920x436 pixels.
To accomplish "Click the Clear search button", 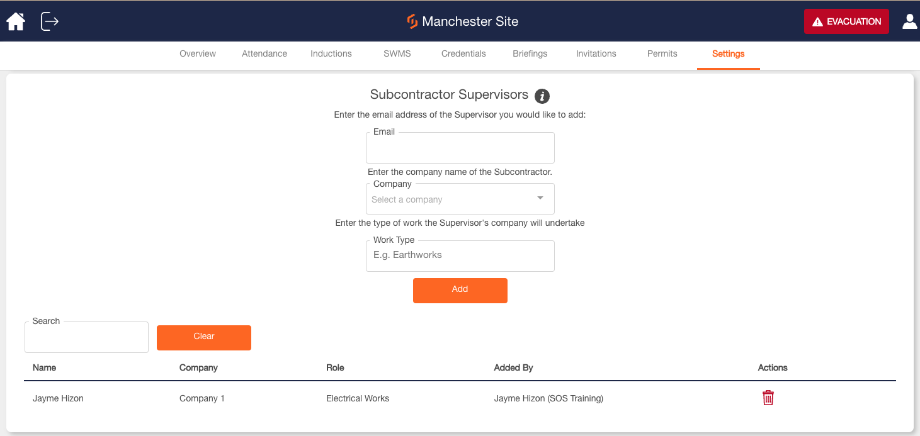I will click(204, 338).
